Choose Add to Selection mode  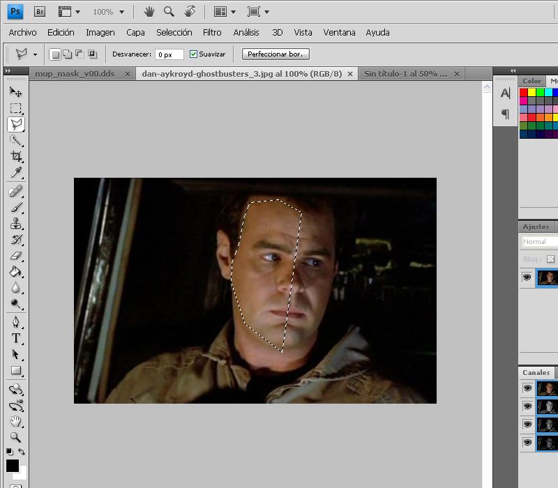(x=67, y=54)
